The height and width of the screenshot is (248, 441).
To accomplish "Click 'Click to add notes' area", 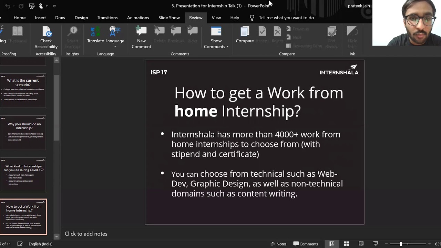I will pyautogui.click(x=86, y=234).
